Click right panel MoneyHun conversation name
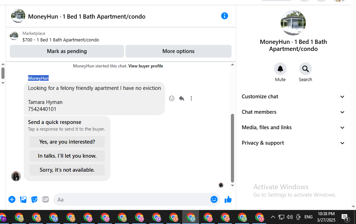The height and width of the screenshot is (224, 356). (x=293, y=45)
